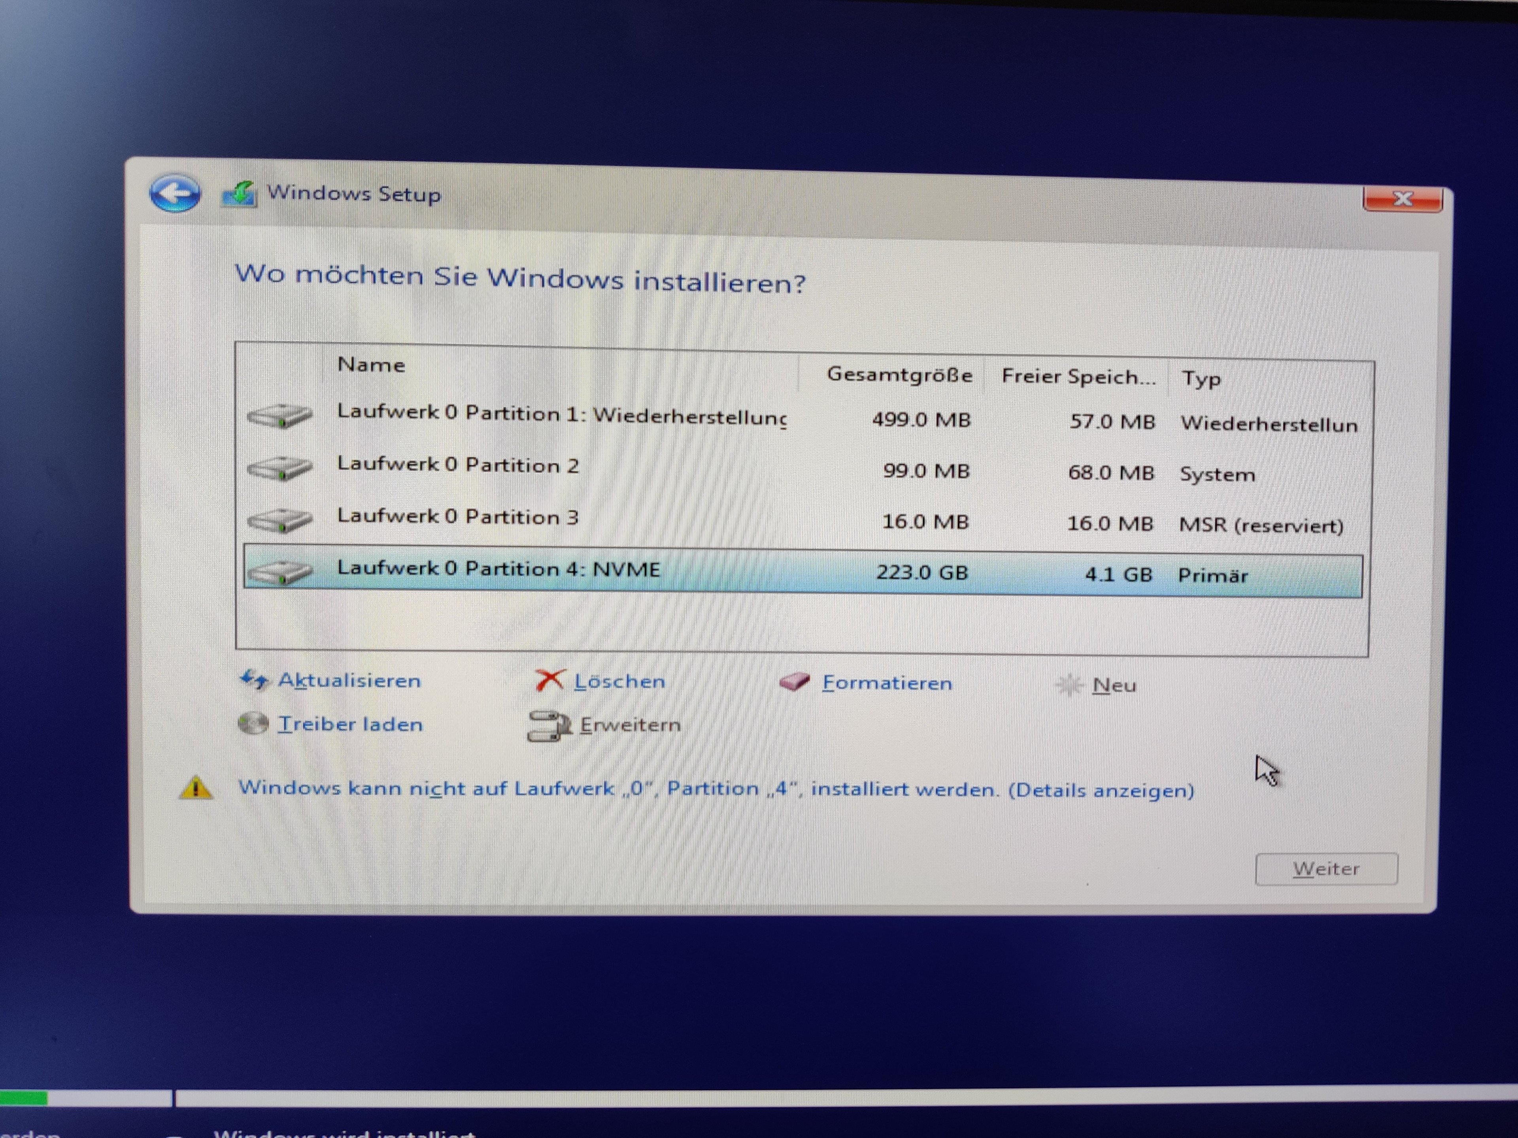Screen dimensions: 1518x1138
Task: Click the Aktualisieren refresh icon
Action: [x=254, y=680]
